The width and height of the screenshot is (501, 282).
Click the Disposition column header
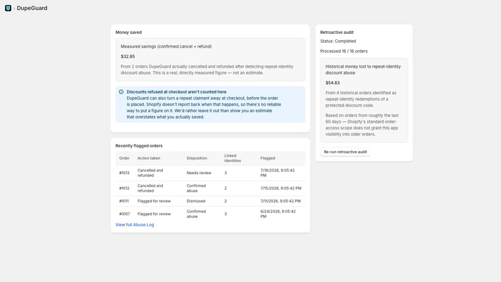coord(197,159)
